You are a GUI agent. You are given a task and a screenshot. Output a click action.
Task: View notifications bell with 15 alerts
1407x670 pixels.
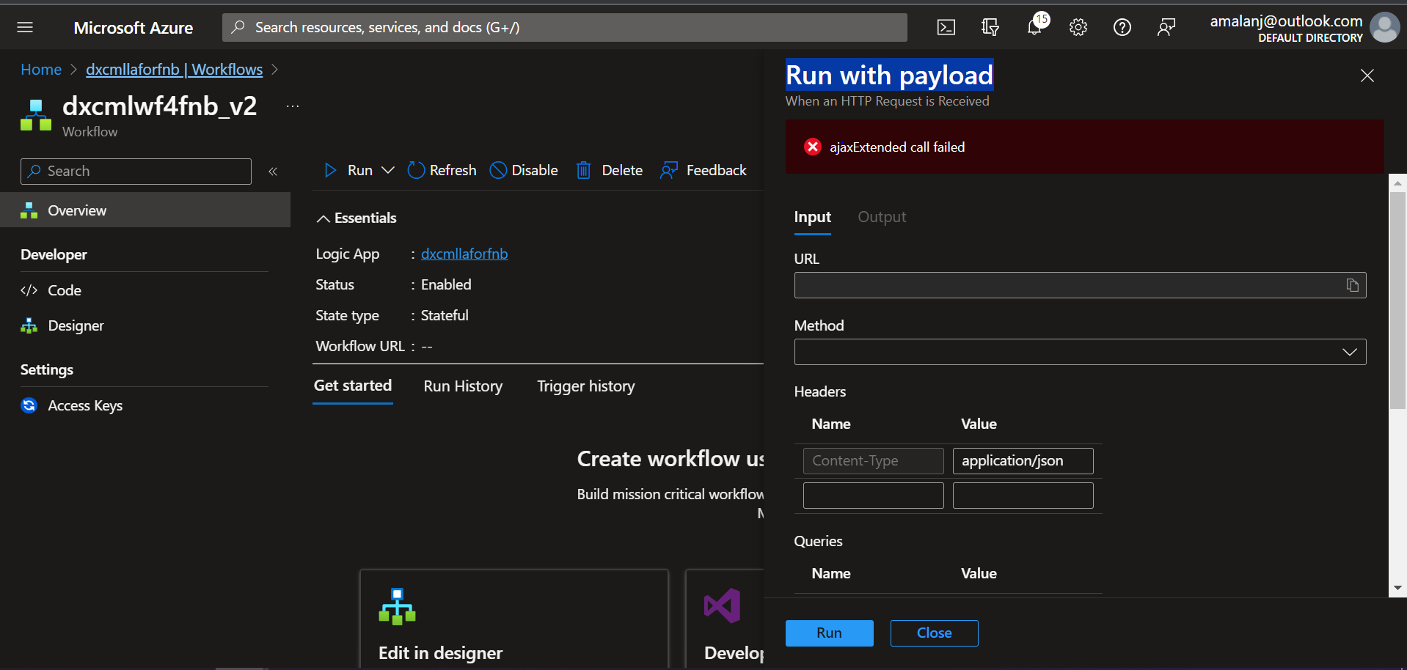click(1035, 26)
